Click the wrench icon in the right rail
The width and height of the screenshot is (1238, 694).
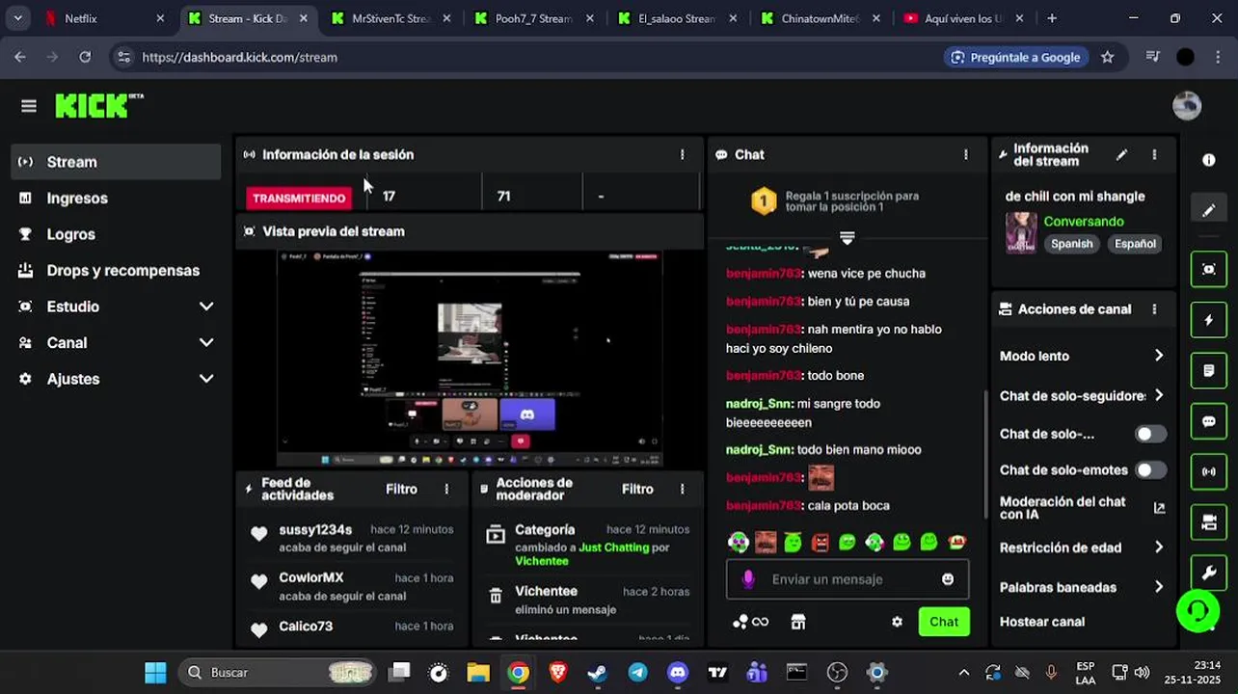coord(1209,573)
